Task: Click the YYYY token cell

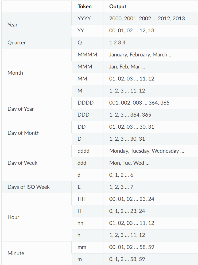Action: pos(84,18)
